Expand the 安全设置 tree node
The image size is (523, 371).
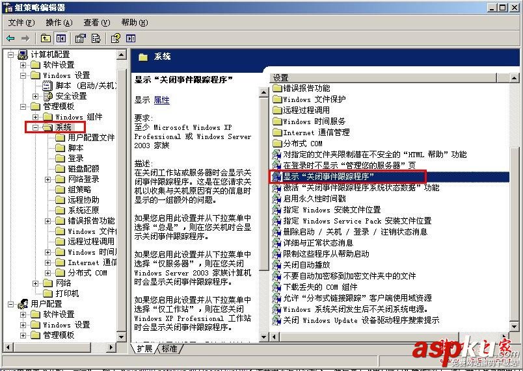[35, 96]
